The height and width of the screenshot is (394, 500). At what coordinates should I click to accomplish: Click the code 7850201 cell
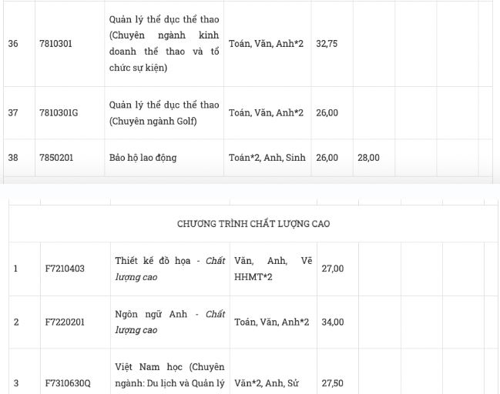click(55, 158)
